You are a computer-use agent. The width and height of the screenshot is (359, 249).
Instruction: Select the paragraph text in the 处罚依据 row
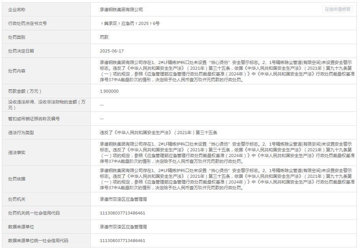(227, 179)
